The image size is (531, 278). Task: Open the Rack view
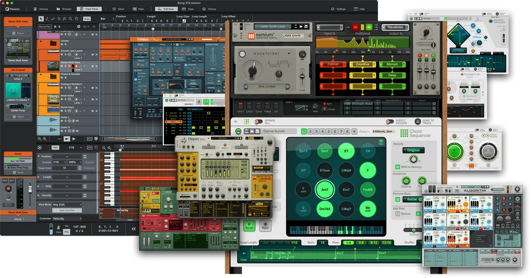point(139,9)
